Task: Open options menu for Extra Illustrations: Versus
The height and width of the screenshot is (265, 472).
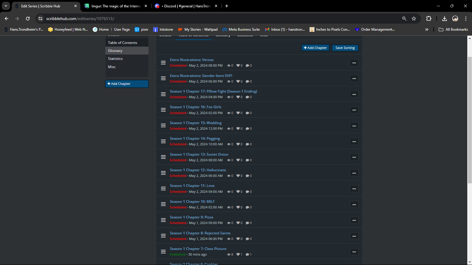Action: coord(354,63)
